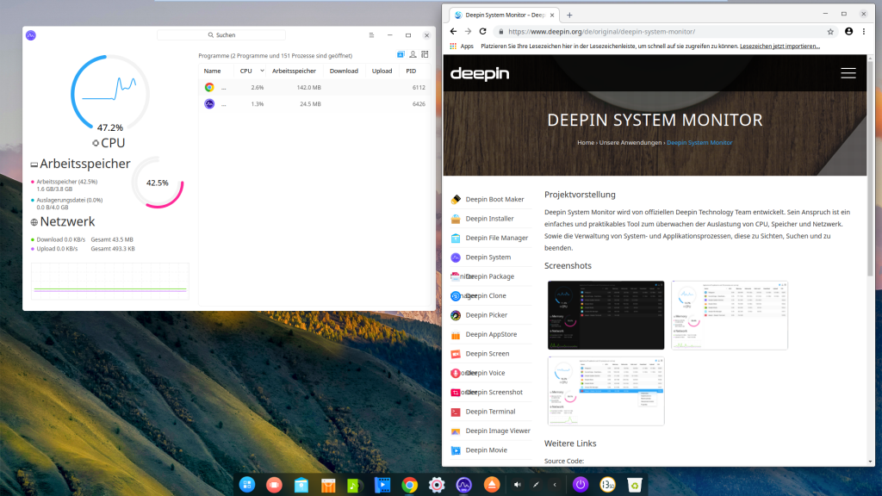Open the dock launcher icon
The width and height of the screenshot is (882, 496).
pyautogui.click(x=247, y=485)
